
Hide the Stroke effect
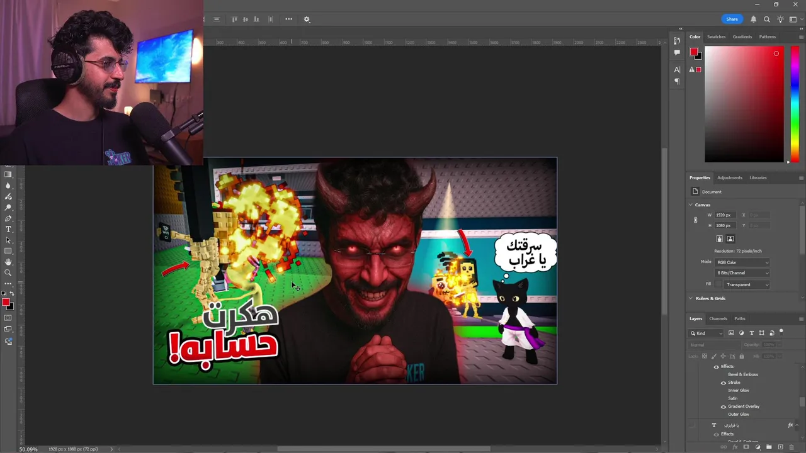pos(724,383)
